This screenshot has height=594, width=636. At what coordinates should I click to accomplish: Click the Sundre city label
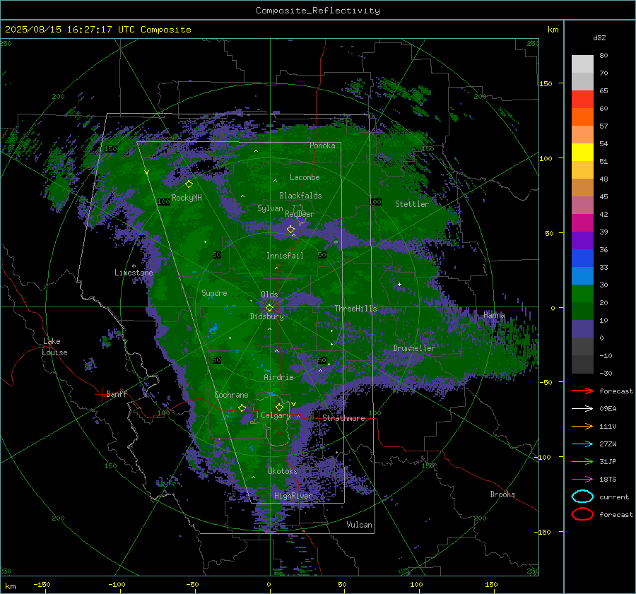coord(214,293)
